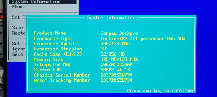Select the stepping value 683
The image size is (217, 97).
(105, 49)
